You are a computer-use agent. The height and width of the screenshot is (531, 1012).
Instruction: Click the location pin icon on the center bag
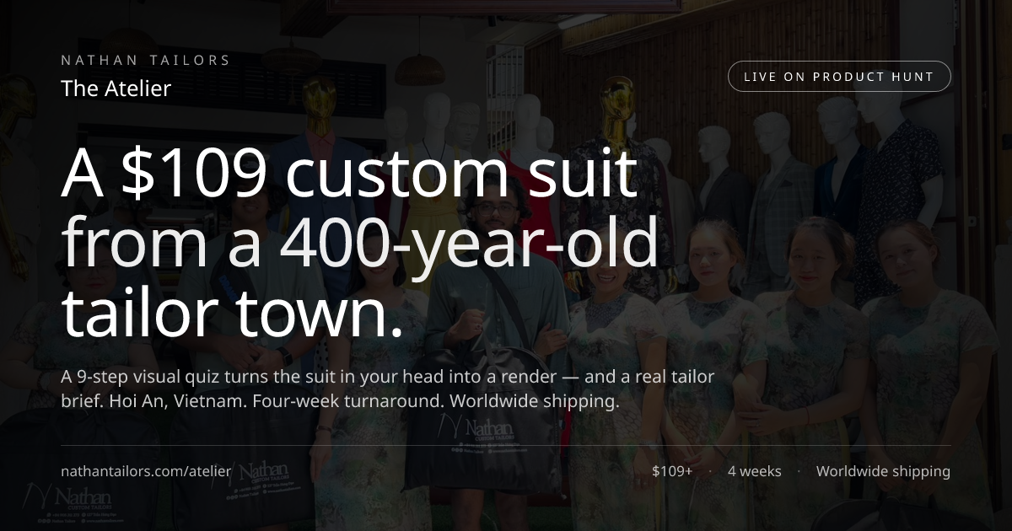point(491,445)
